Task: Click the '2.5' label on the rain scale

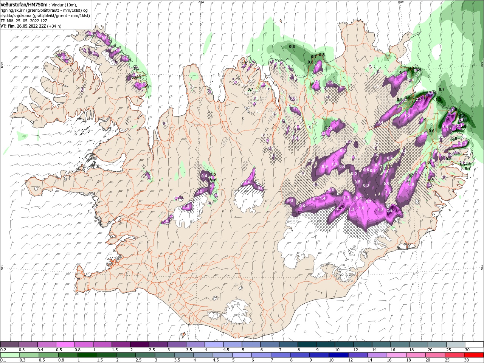Action: tap(138, 360)
